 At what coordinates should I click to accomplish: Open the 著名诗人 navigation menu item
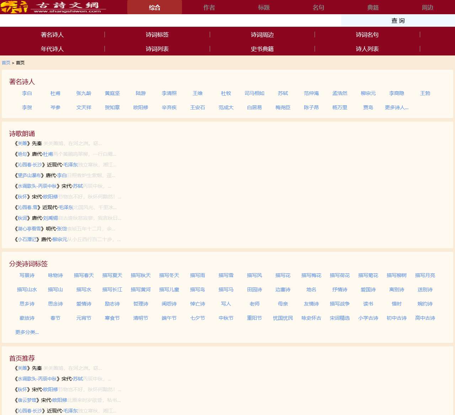(x=52, y=34)
